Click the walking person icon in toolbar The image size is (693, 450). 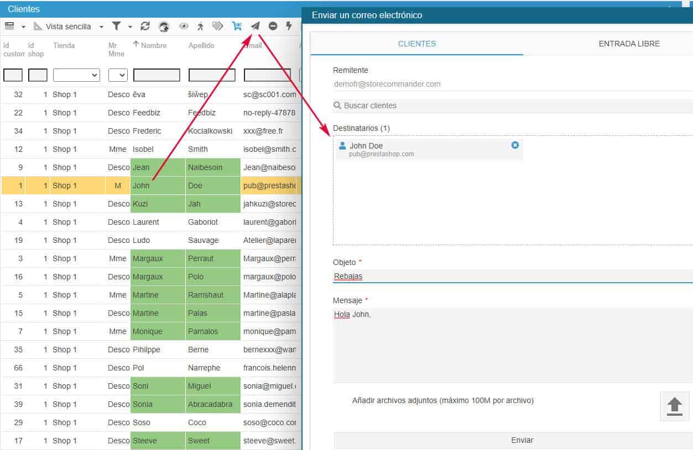[x=200, y=26]
